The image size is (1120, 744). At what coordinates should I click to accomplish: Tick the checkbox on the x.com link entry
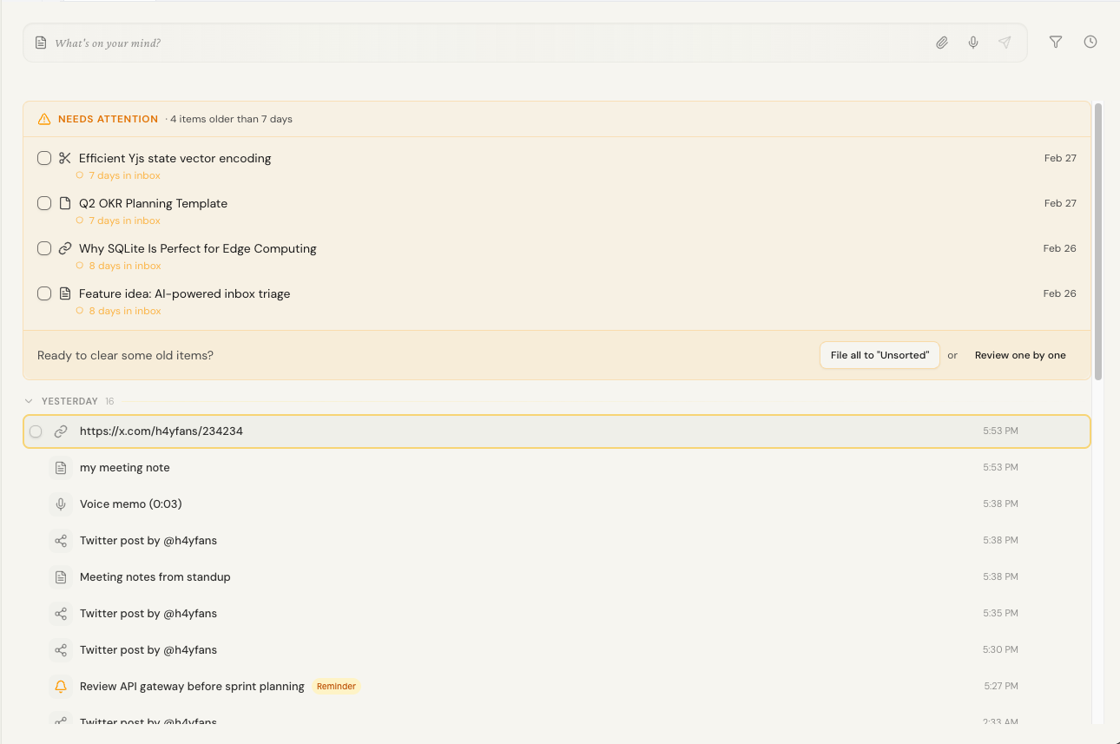click(36, 431)
